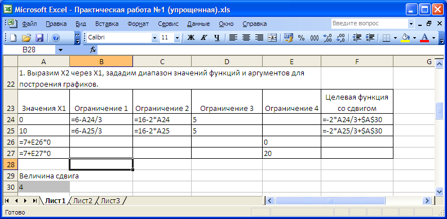
Task: Select cell with =6-A24/3
Action: pos(101,120)
